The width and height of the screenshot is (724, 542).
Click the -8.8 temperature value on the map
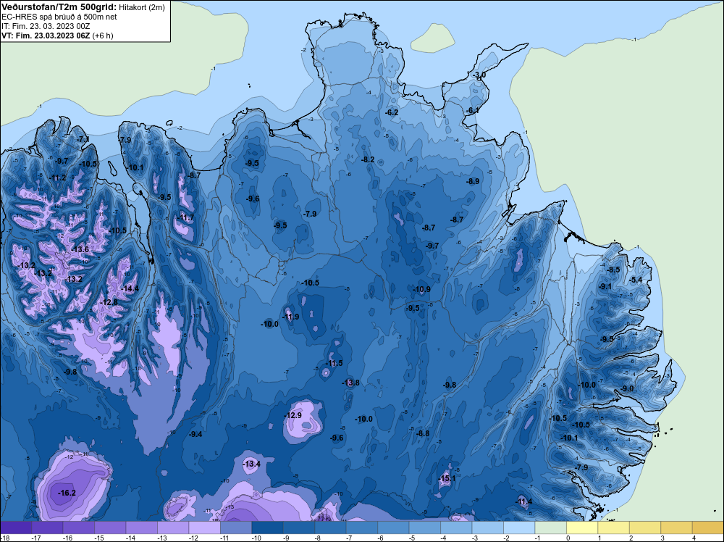(423, 433)
